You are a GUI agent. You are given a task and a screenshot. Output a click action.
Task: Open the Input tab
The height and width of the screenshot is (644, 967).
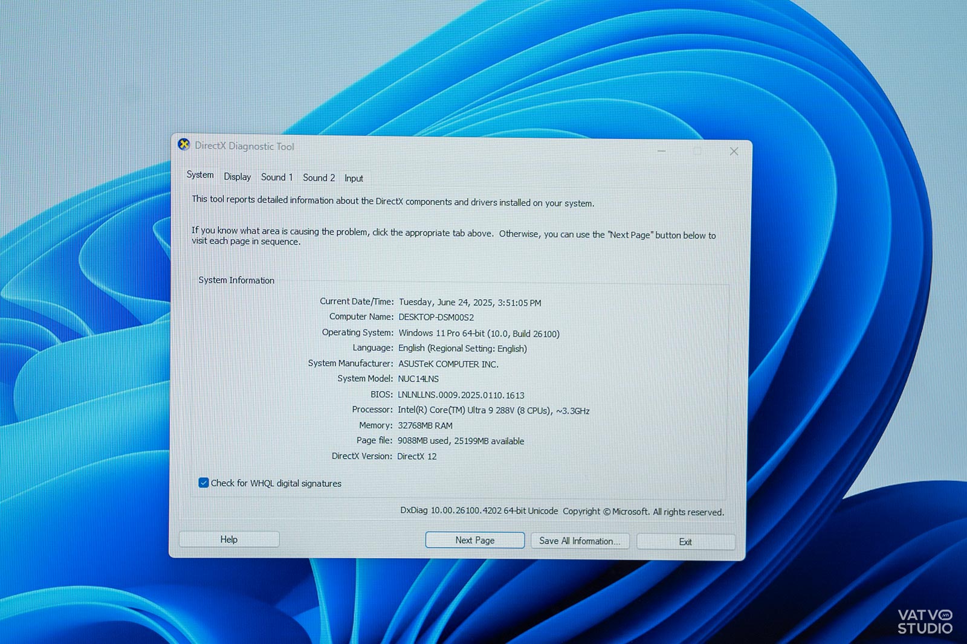point(354,178)
